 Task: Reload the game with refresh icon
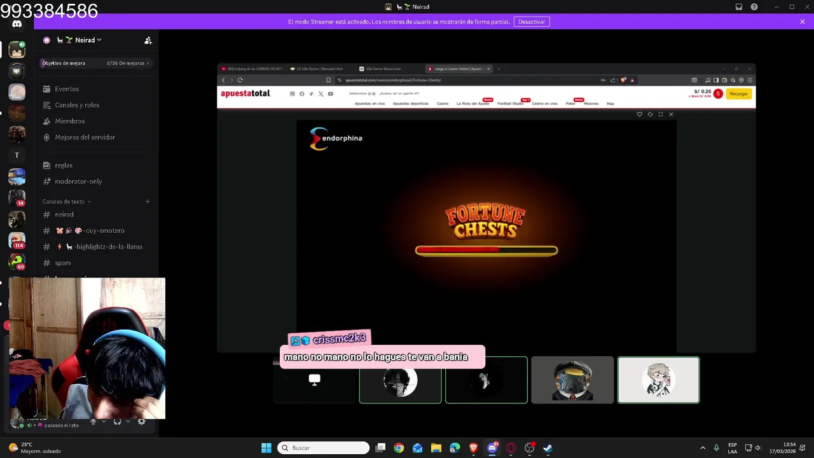click(650, 114)
